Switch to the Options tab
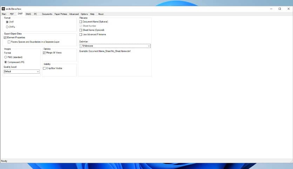 click(84, 14)
